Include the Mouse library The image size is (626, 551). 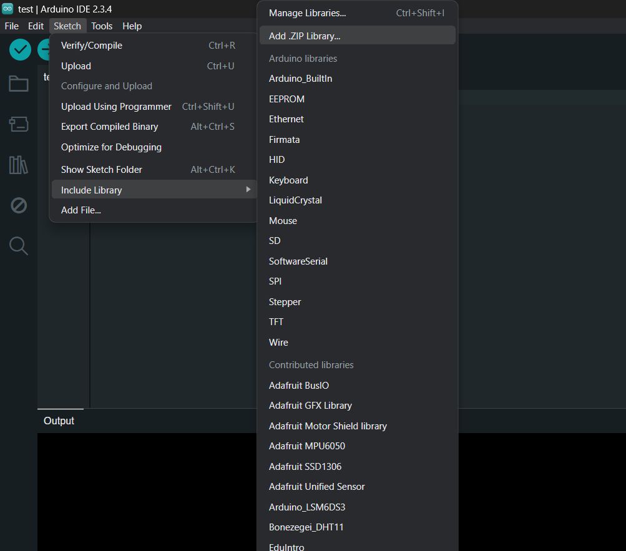coord(358,221)
